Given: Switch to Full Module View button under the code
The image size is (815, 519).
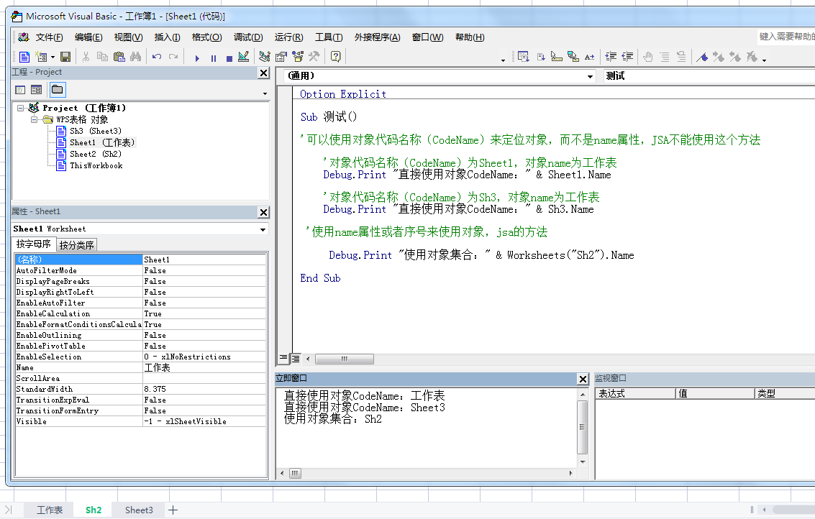Looking at the screenshot, I should 295,359.
